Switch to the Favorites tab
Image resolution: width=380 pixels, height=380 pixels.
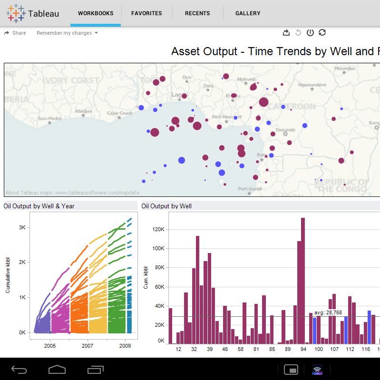[146, 13]
